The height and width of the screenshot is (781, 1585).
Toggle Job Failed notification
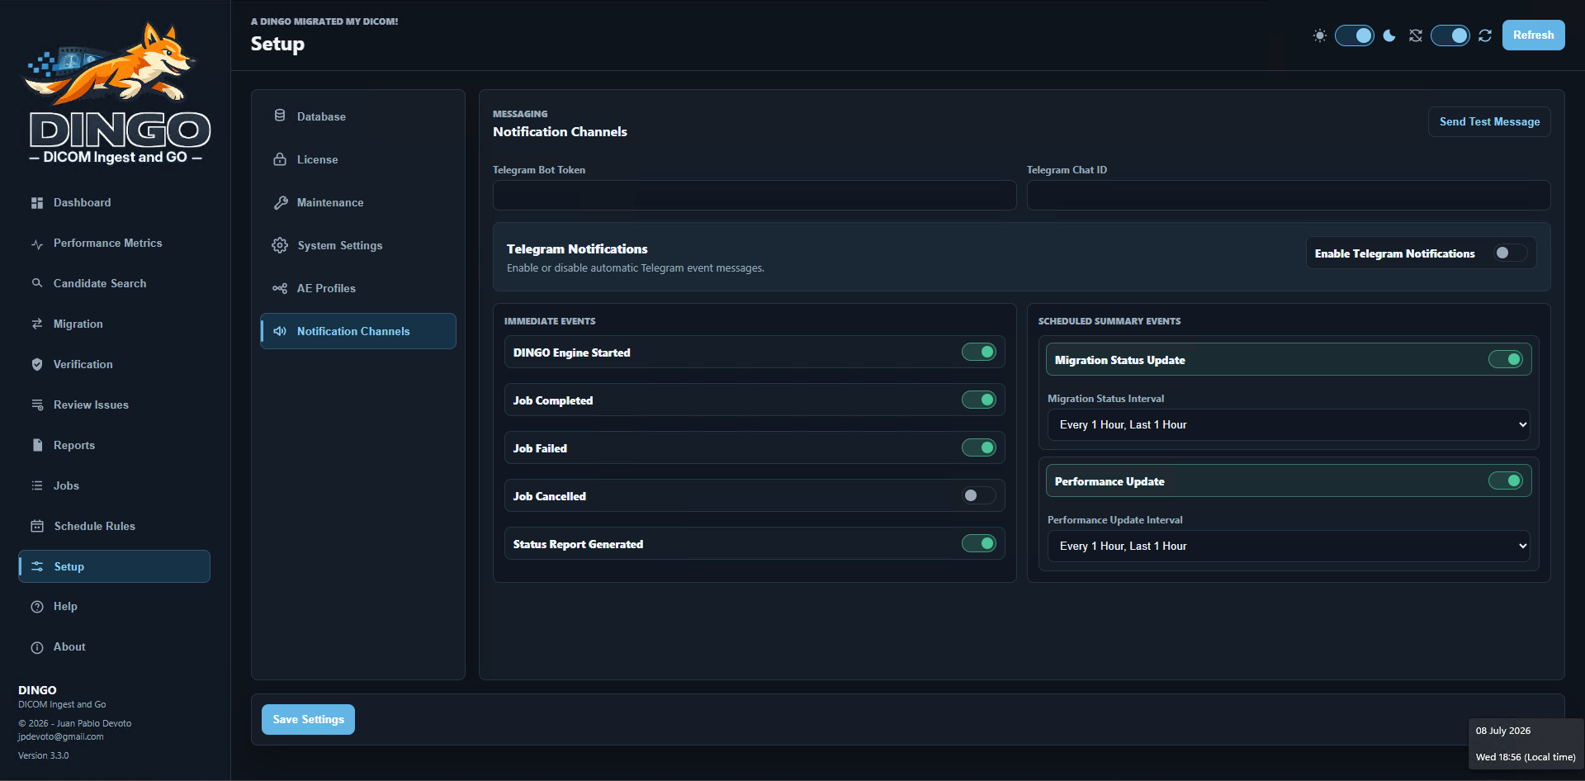(979, 448)
